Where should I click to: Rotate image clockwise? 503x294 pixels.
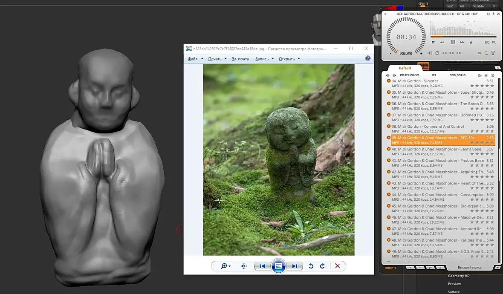[x=322, y=266]
